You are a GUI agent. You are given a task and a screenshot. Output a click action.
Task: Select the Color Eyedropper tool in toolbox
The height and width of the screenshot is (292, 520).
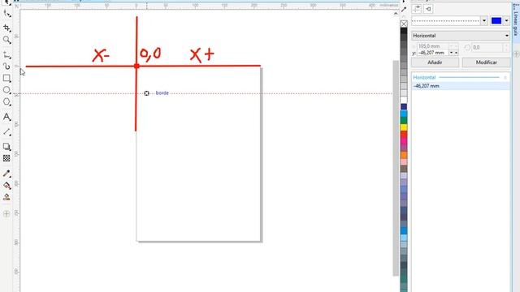[x=6, y=173]
